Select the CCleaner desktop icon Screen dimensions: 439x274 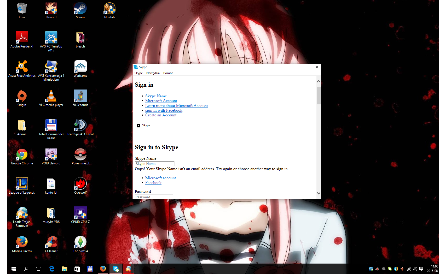(51, 244)
